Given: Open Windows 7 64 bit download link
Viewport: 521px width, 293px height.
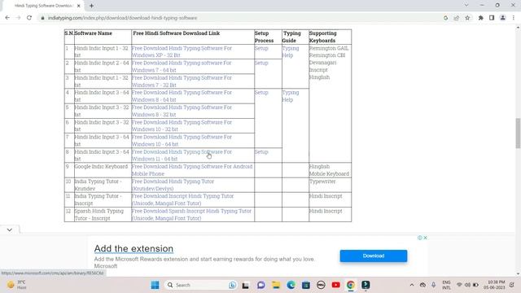Looking at the screenshot, I should 182,67.
